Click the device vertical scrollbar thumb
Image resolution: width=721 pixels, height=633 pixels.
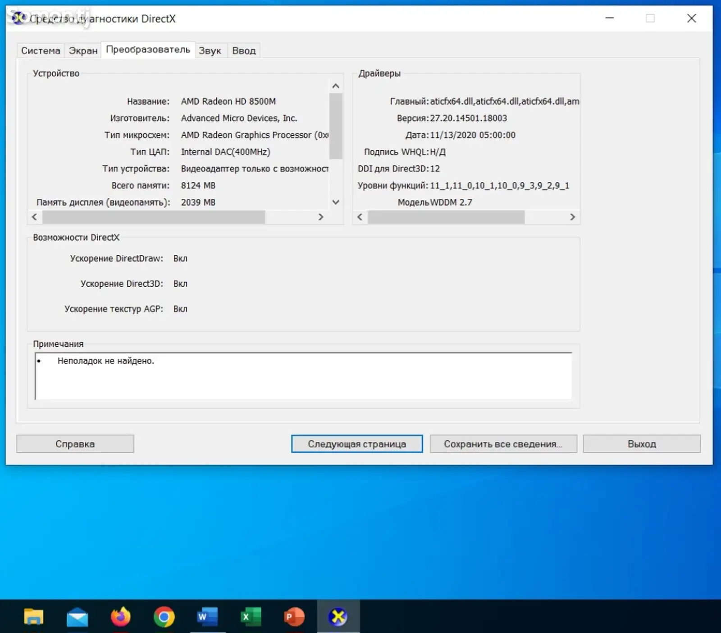[x=336, y=126]
